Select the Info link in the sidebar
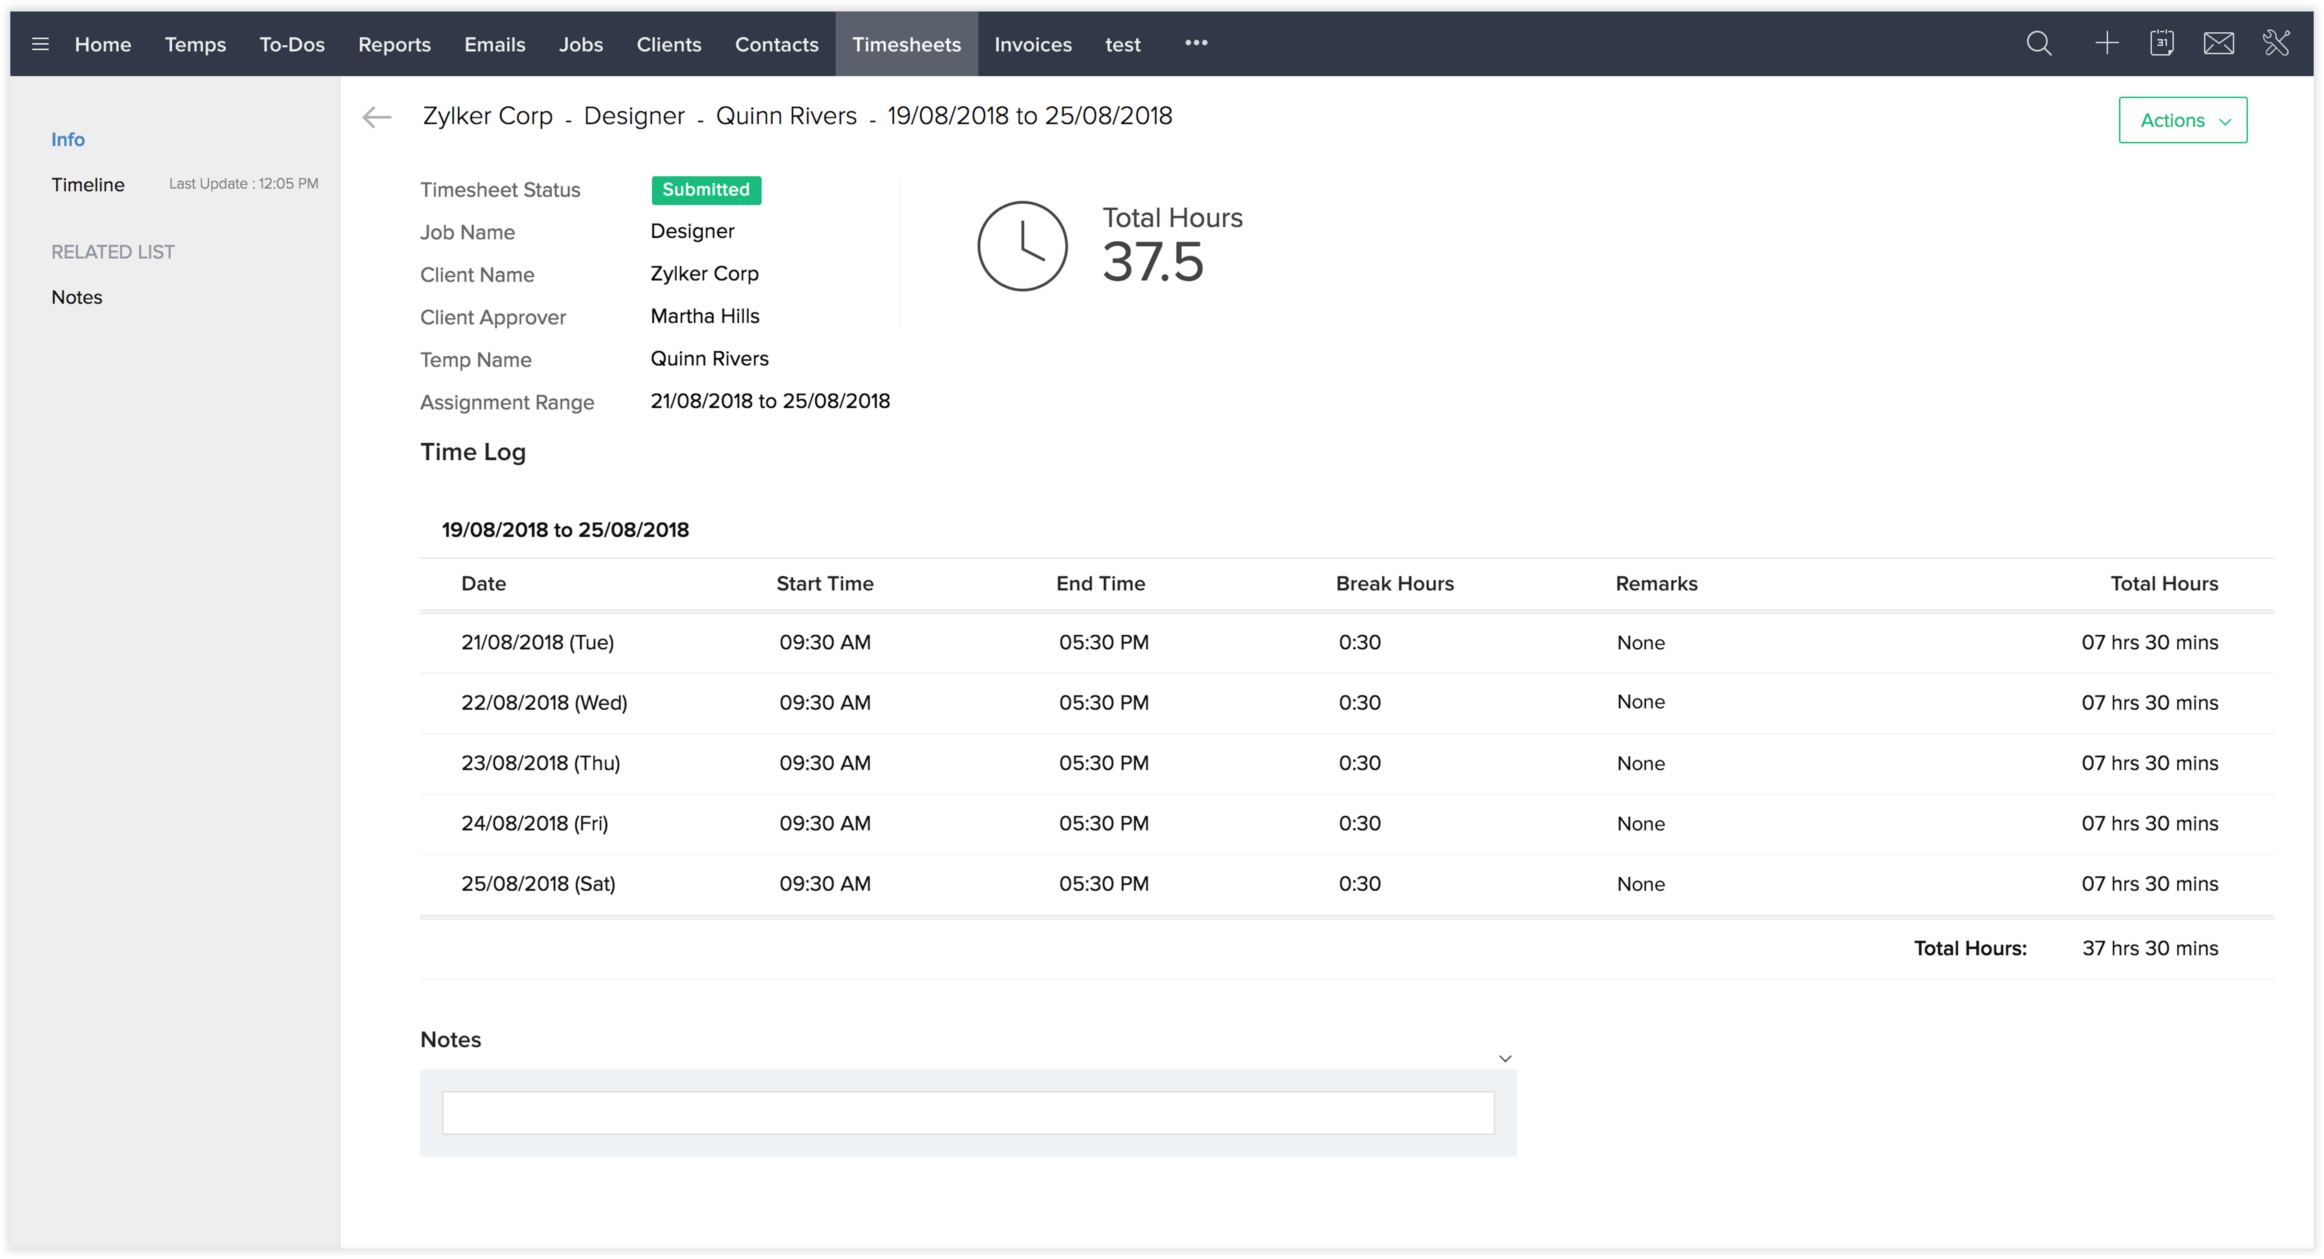This screenshot has width=2324, height=1259. tap(68, 139)
